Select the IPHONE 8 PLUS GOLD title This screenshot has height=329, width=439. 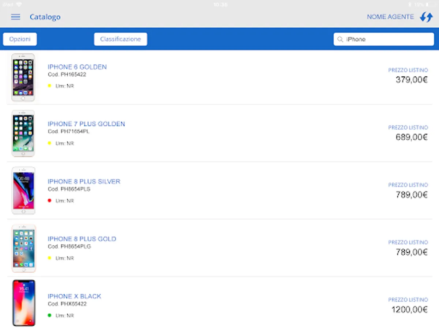click(82, 239)
